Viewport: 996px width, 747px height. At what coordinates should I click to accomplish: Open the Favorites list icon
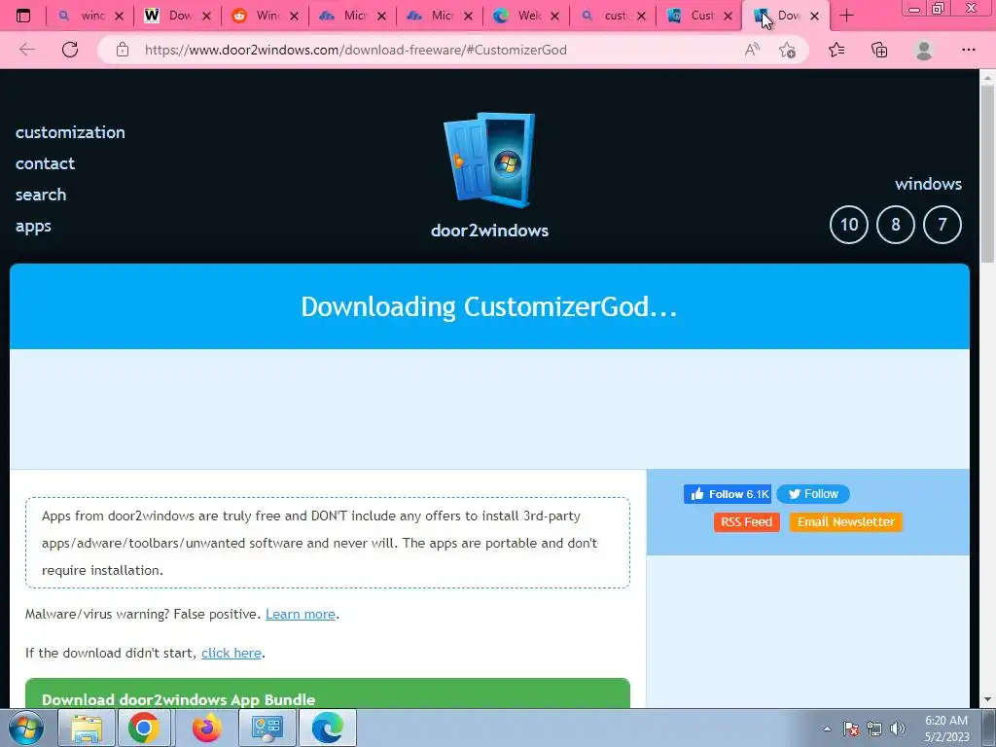pos(836,50)
